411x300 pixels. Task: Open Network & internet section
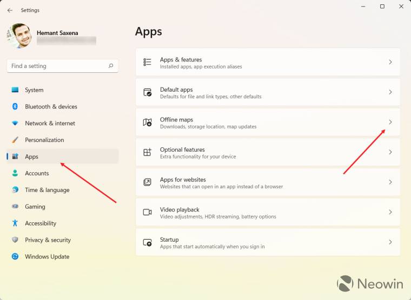tap(62, 123)
